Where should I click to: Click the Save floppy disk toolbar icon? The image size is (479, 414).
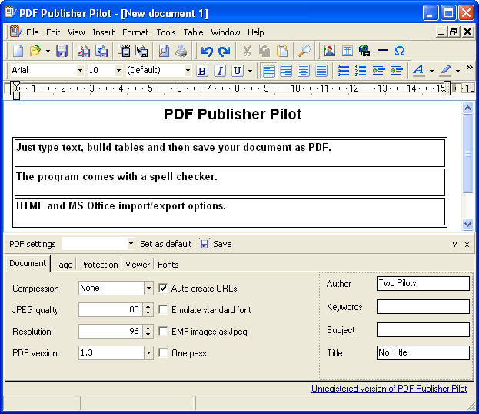click(62, 51)
